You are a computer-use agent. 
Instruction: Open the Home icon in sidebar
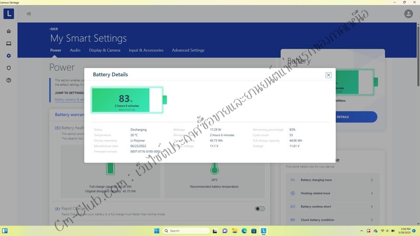(x=9, y=31)
